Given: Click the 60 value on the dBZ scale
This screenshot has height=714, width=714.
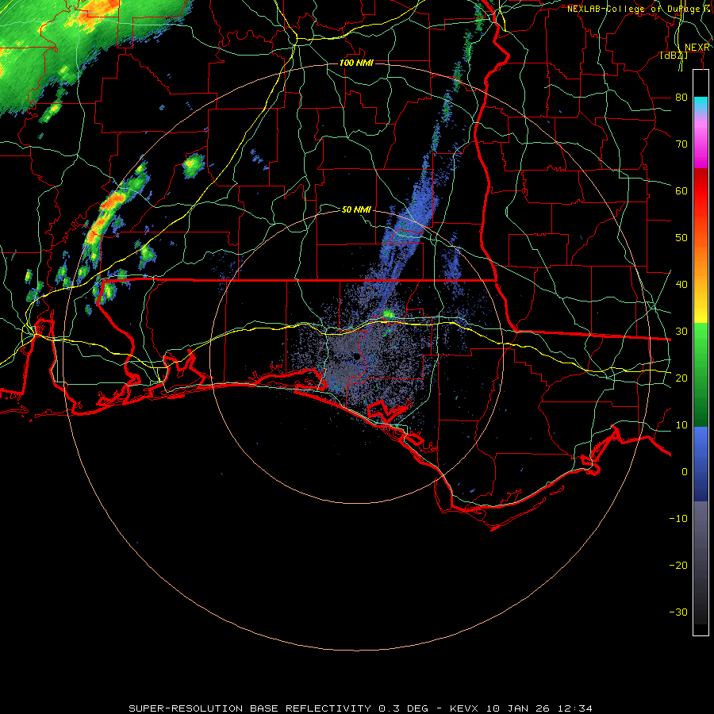Looking at the screenshot, I should click(681, 190).
